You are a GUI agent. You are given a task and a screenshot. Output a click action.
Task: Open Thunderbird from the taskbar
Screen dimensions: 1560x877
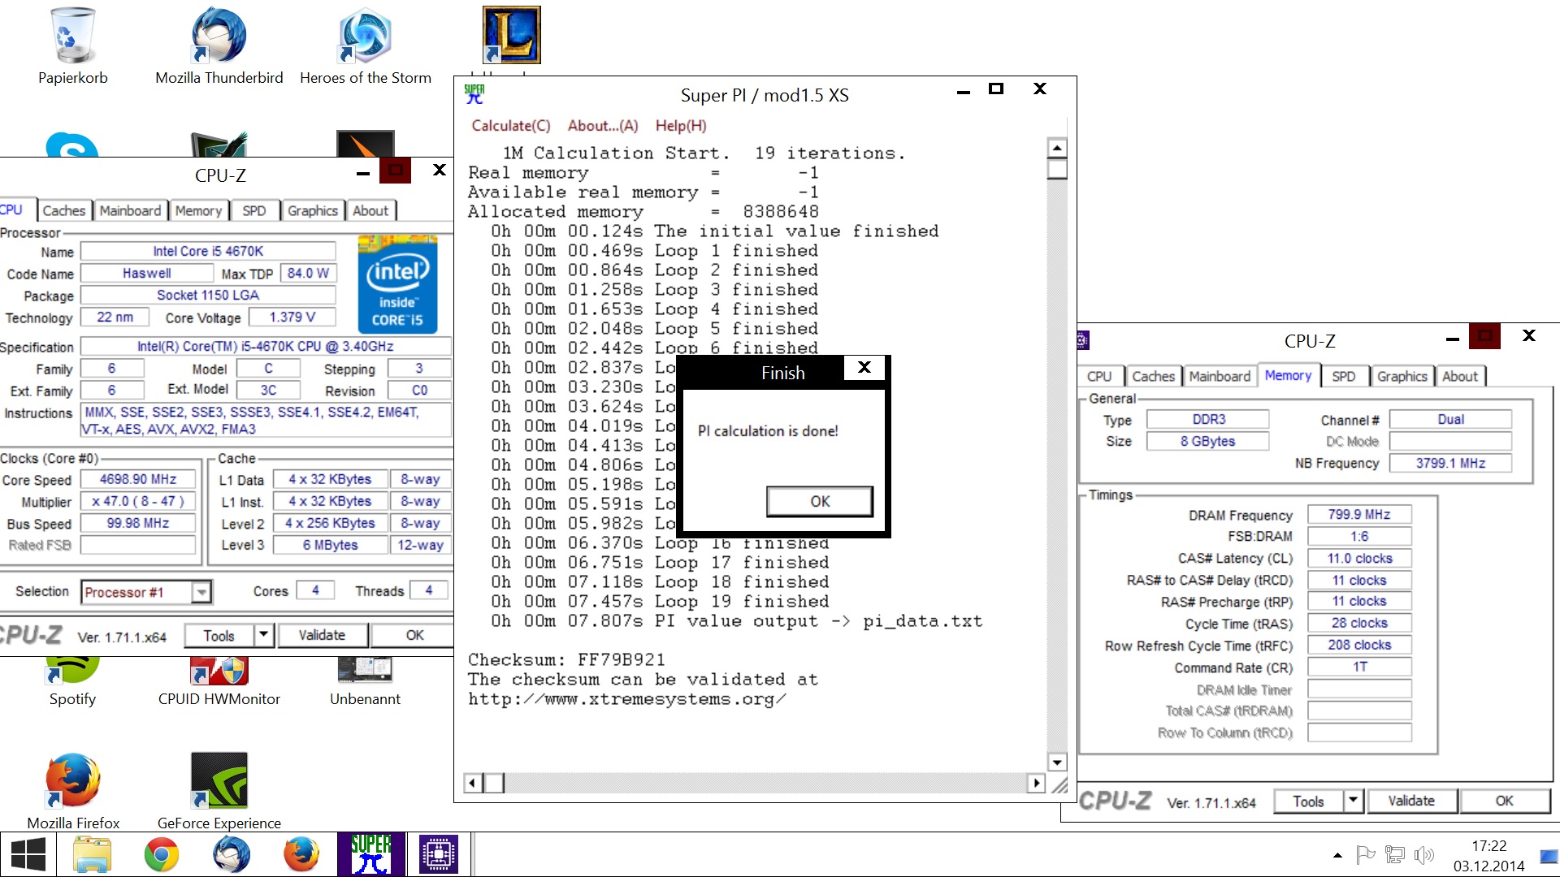[x=232, y=854]
